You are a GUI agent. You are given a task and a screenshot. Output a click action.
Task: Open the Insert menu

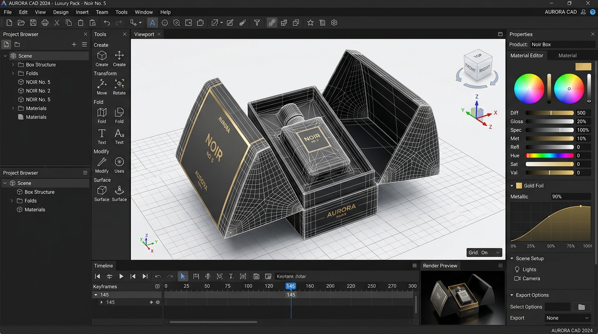coord(82,12)
